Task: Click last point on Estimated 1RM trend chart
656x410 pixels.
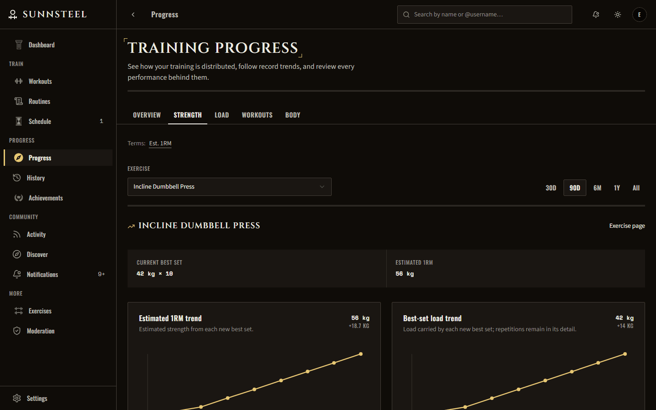Action: pyautogui.click(x=361, y=354)
